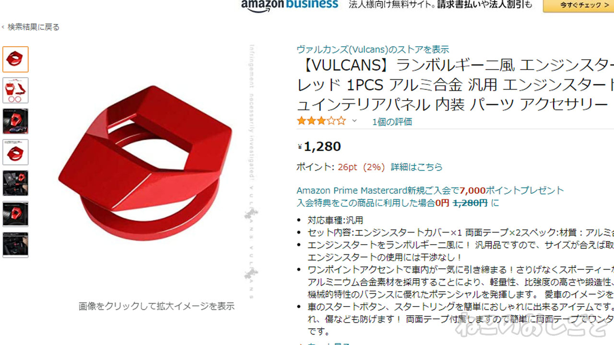The image size is (614, 345).
Task: Click the 画像をクリックして拡大イメージを表示 caption
Action: click(x=157, y=306)
